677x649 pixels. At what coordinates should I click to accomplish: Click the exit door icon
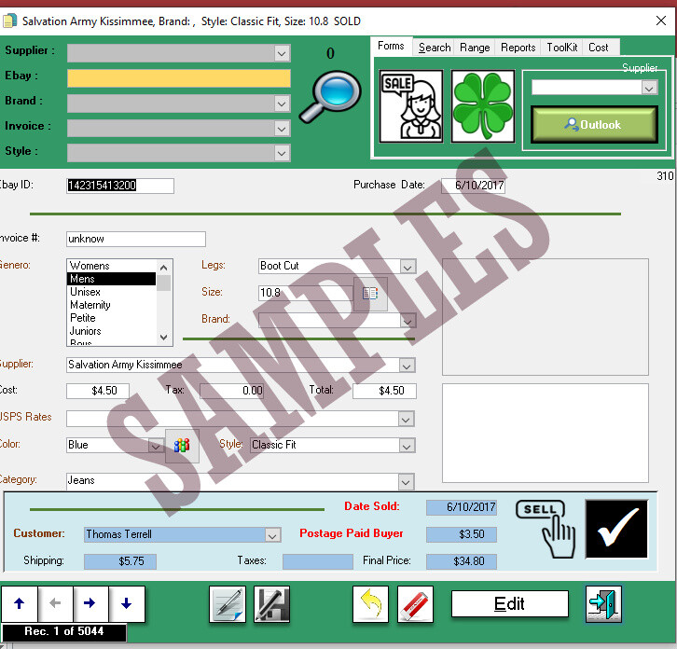point(603,604)
